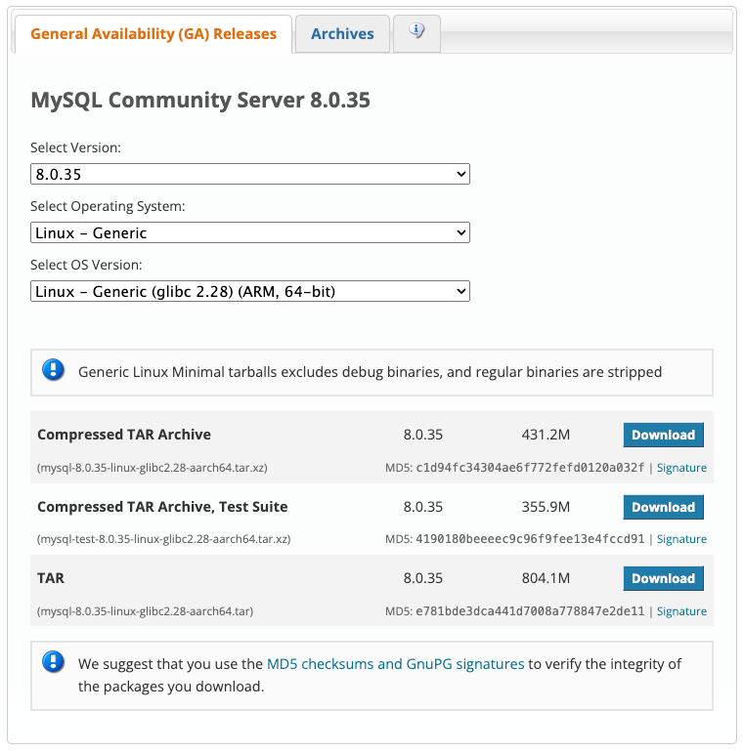Click the MySQL Community Server 8.0.35 heading
The height and width of the screenshot is (752, 744).
click(200, 101)
